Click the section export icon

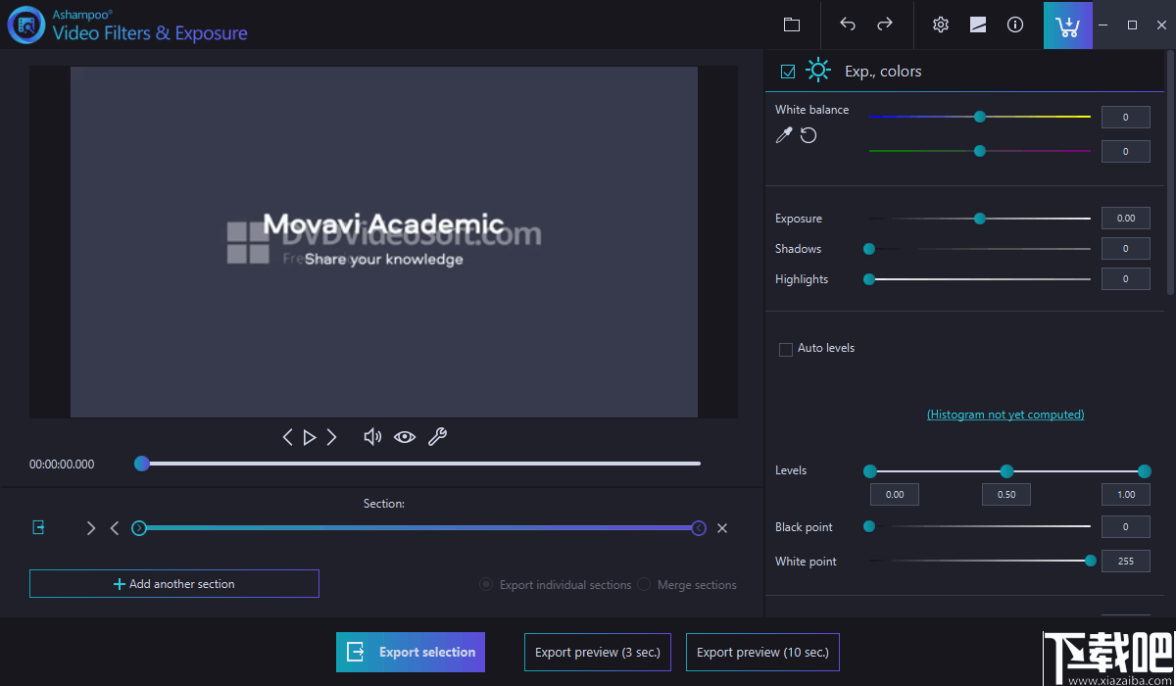[38, 527]
